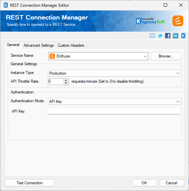189x191 pixels.
Task: Click 'Specify how to connect to a REST Service.'
Action: tap(41, 25)
